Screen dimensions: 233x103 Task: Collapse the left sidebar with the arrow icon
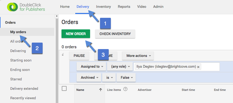click(56, 16)
